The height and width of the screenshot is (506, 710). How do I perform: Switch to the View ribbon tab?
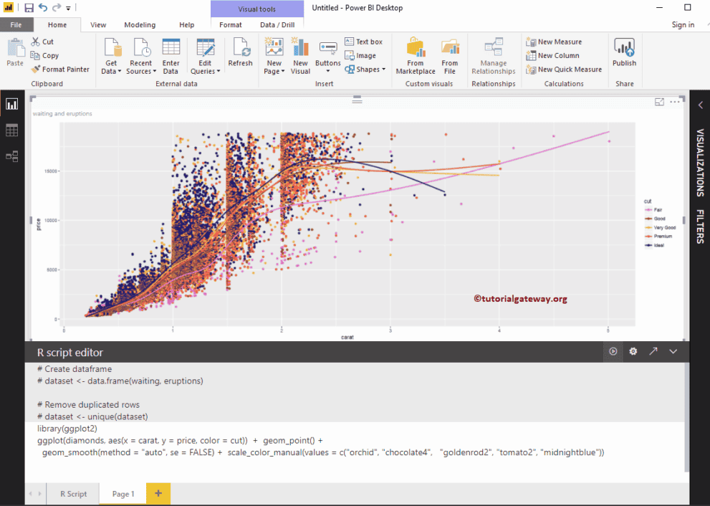click(98, 24)
